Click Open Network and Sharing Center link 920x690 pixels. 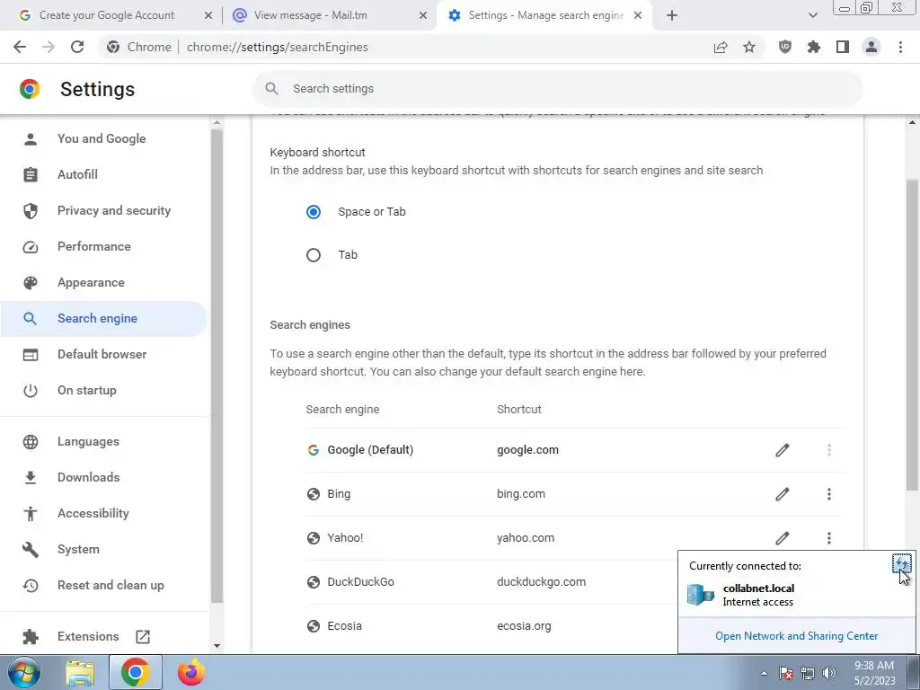click(x=796, y=636)
